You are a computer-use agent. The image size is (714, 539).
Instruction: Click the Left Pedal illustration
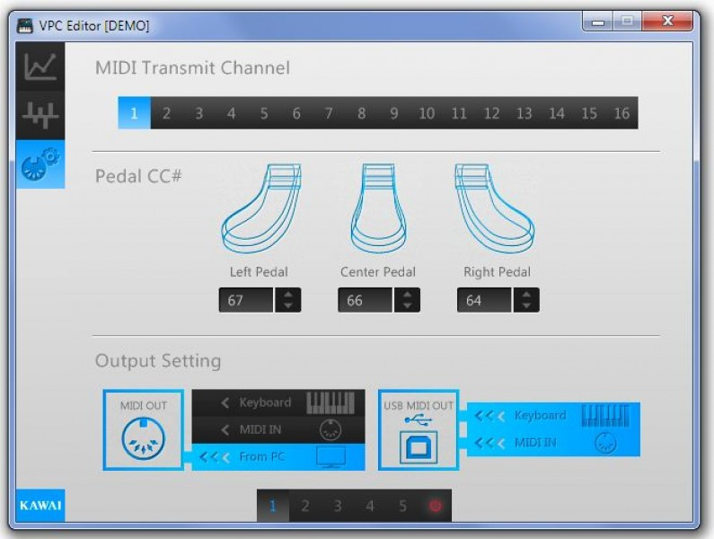[260, 208]
